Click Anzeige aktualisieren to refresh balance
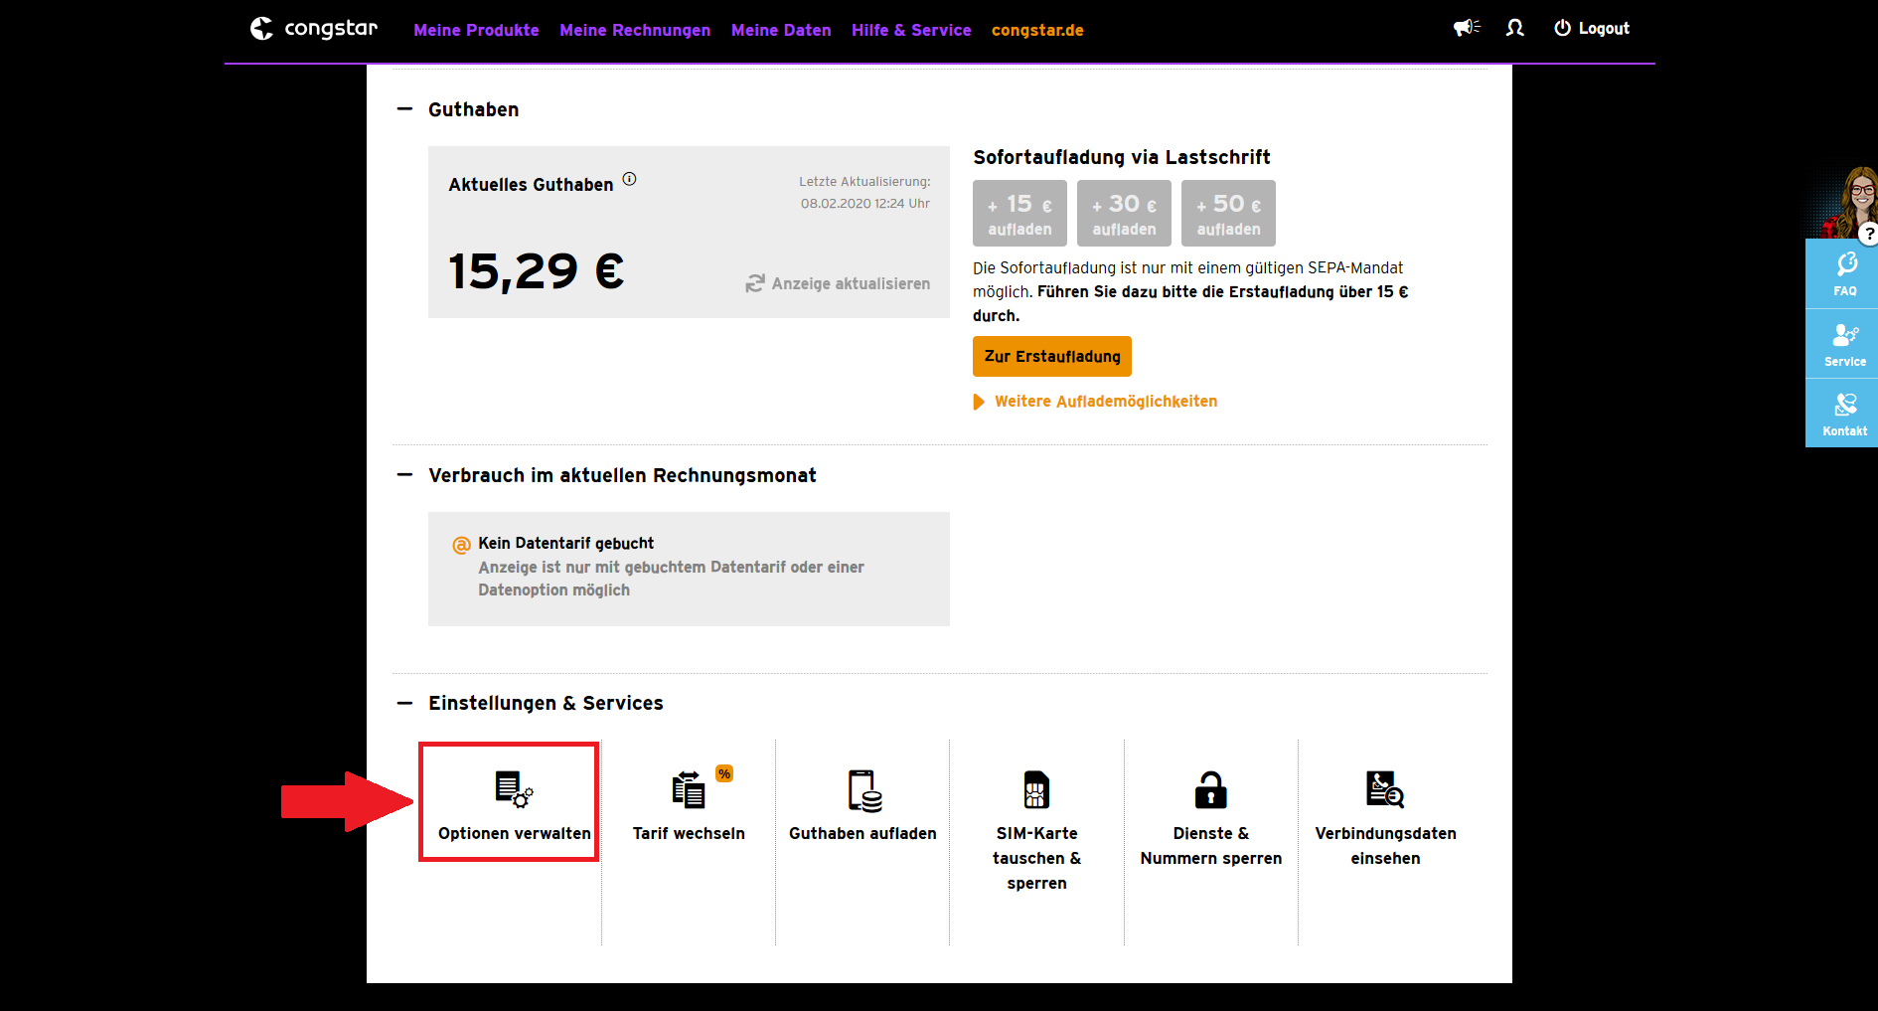 (x=839, y=284)
